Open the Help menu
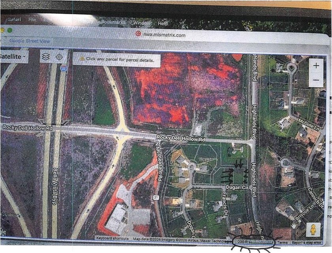 point(163,23)
